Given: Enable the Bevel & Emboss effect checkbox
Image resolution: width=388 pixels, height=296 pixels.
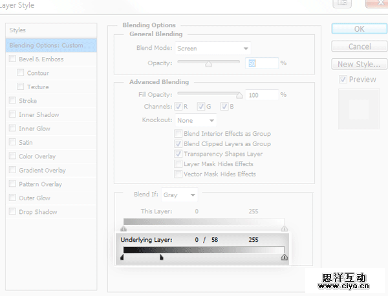Looking at the screenshot, I should [x=12, y=59].
